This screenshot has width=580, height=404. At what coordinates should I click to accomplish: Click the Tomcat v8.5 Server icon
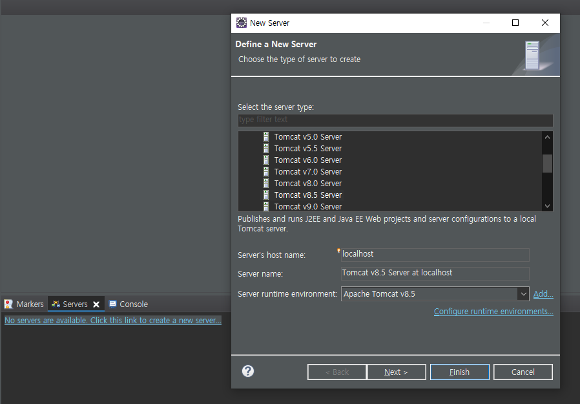[266, 195]
